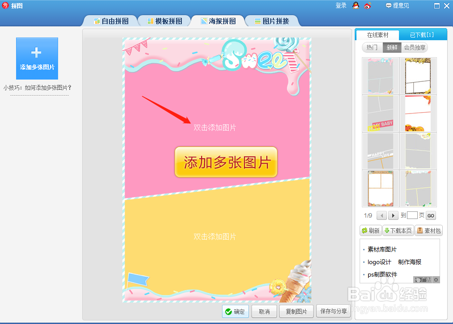This screenshot has width=453, height=324.
Task: Switch to the 模板拼图 tab
Action: (164, 21)
